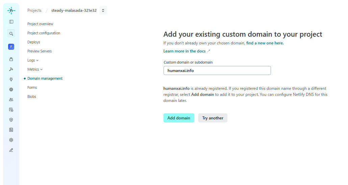Go to Project configuration
This screenshot has height=185, width=348.
click(x=44, y=33)
